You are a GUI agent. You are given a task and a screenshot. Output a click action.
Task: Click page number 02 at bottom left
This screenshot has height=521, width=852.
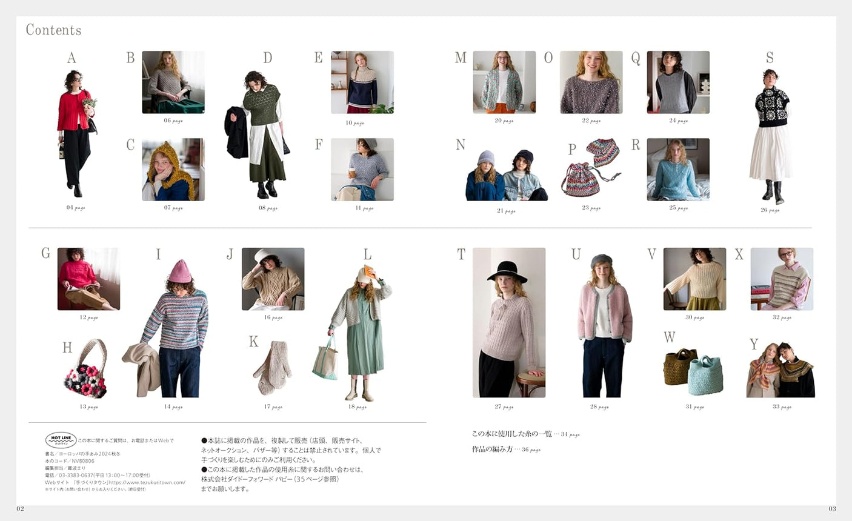(x=20, y=509)
